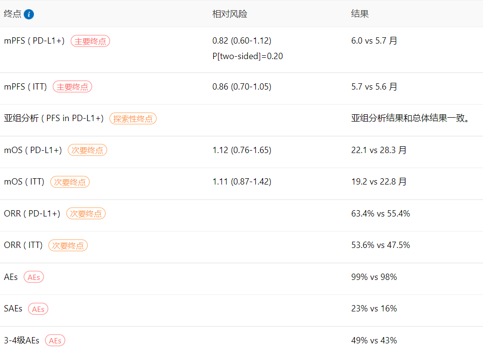Click the 6.0 vs 5.7 月 result
483x355 pixels.
(374, 41)
